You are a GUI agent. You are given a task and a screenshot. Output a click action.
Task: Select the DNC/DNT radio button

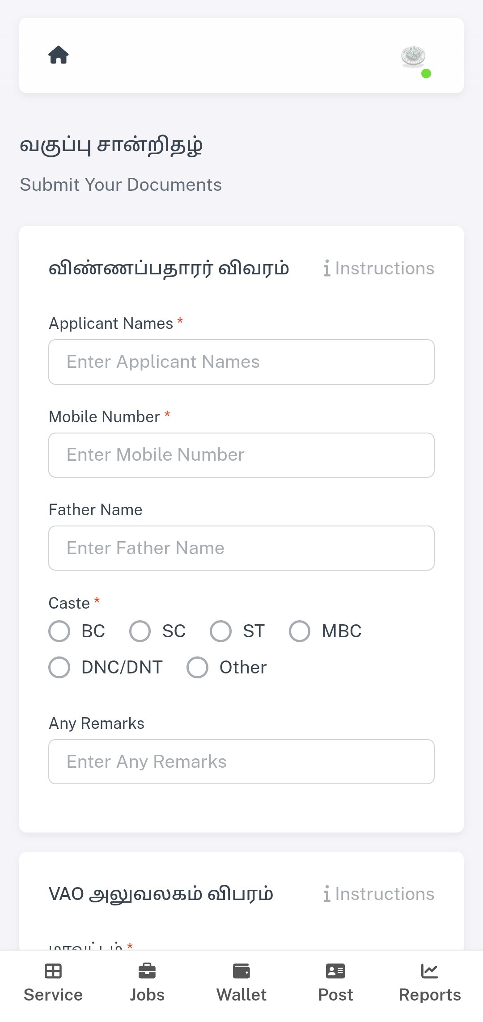[59, 668]
